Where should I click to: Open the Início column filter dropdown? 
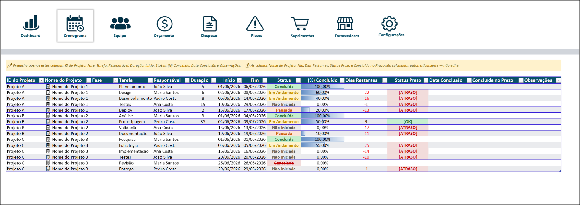click(239, 80)
